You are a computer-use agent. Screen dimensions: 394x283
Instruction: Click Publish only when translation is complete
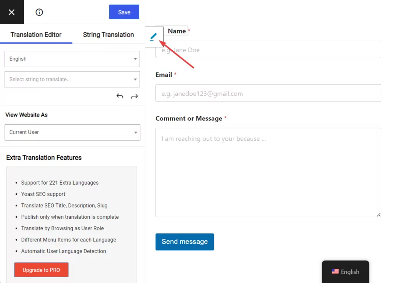pos(70,217)
